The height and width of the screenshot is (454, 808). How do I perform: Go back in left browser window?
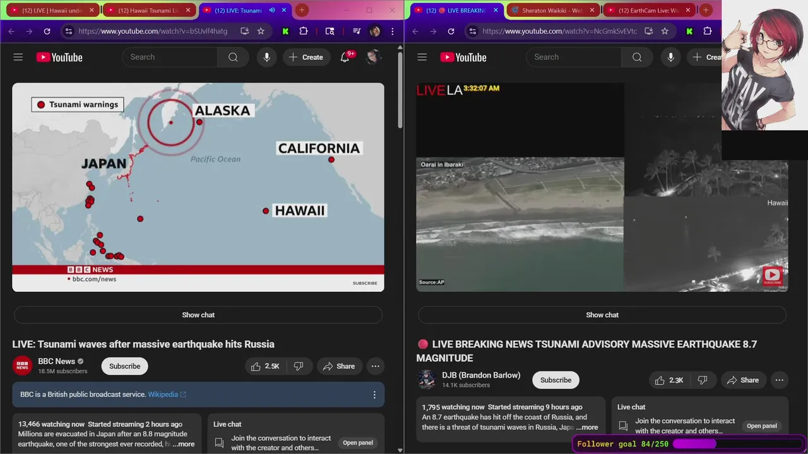(x=11, y=31)
